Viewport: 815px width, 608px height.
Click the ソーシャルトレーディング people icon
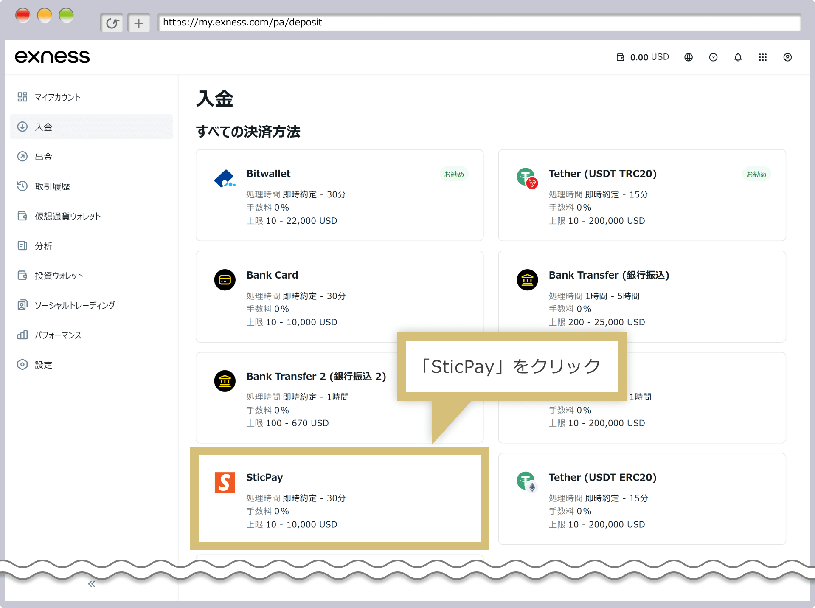(22, 305)
